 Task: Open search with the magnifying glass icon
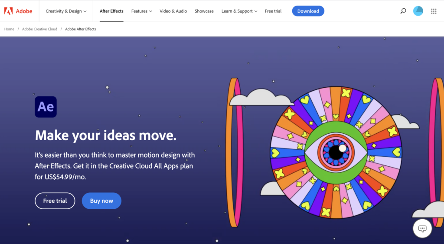[403, 11]
